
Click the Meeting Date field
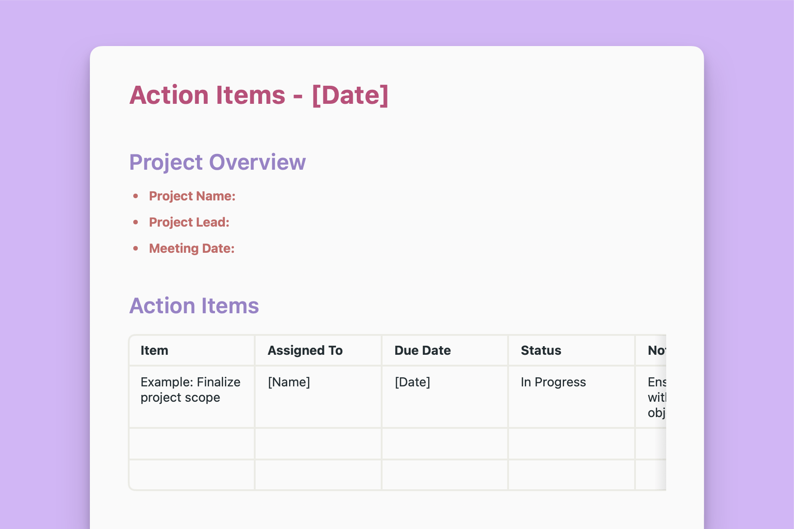191,248
